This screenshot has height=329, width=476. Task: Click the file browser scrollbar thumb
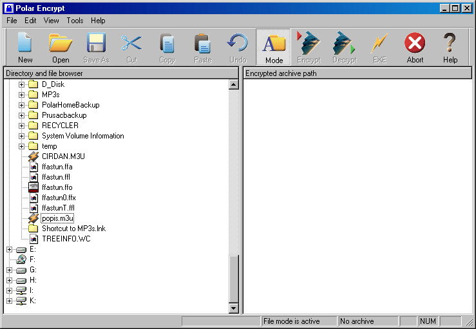click(233, 279)
